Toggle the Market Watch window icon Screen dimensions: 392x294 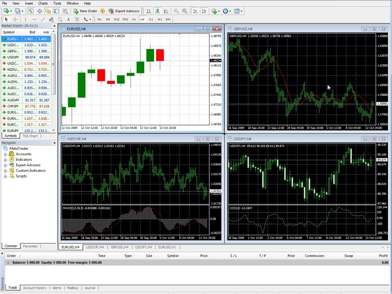[x=31, y=11]
